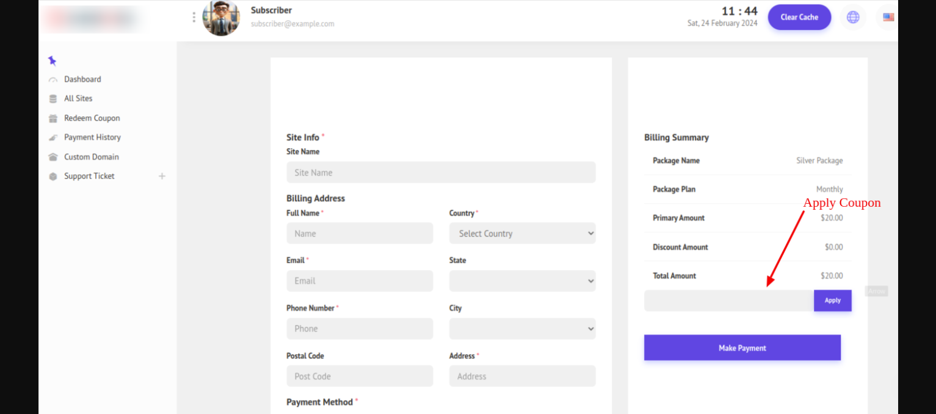Viewport: 936px width, 414px height.
Task: Open the State dropdown
Action: point(522,281)
